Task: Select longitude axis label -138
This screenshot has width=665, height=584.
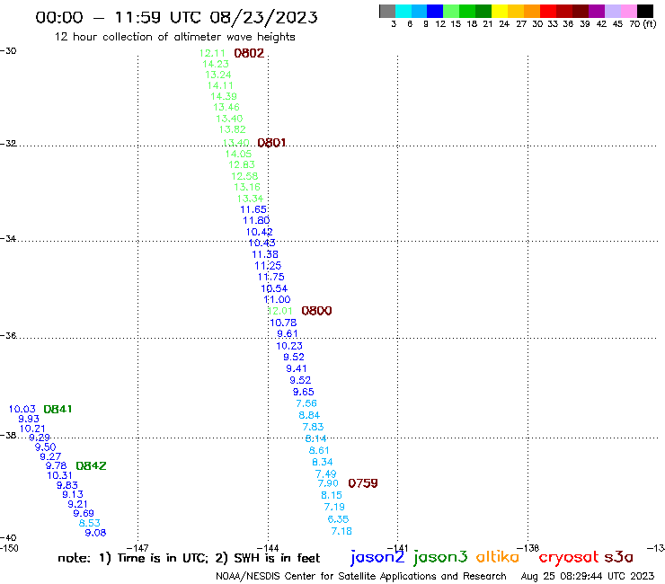Action: (528, 548)
